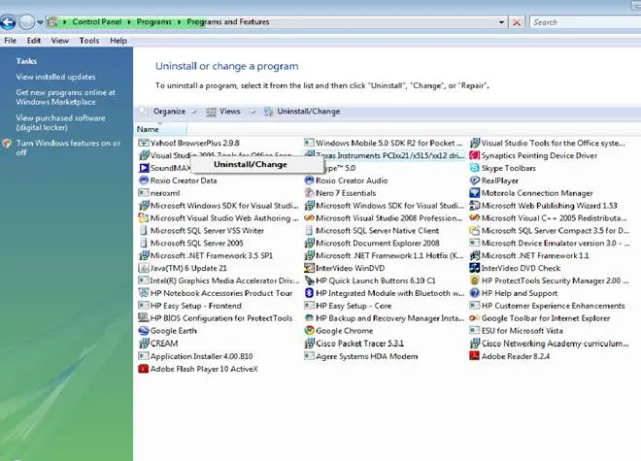Click inside the Search input box

pyautogui.click(x=583, y=21)
